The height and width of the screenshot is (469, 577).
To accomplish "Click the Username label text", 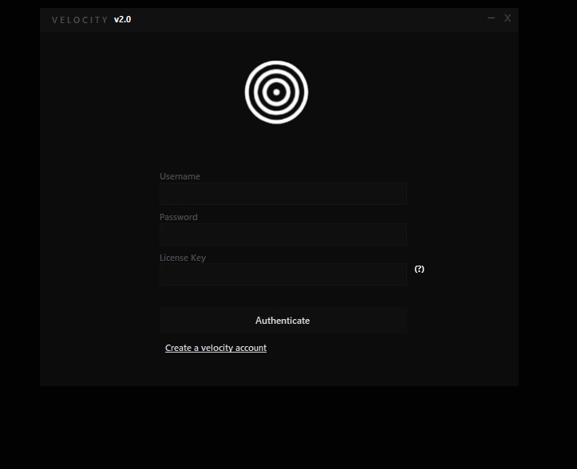I will pyautogui.click(x=180, y=176).
